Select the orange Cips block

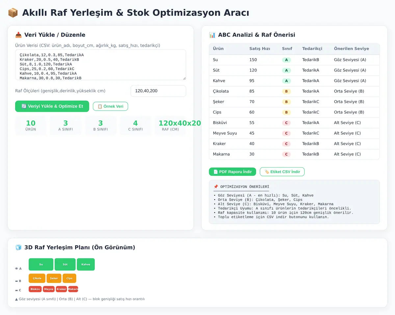click(69, 278)
